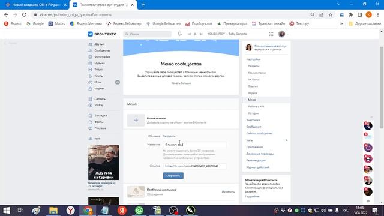Open Разделы settings section
Viewport: 384px width, 216px height.
coord(253,66)
